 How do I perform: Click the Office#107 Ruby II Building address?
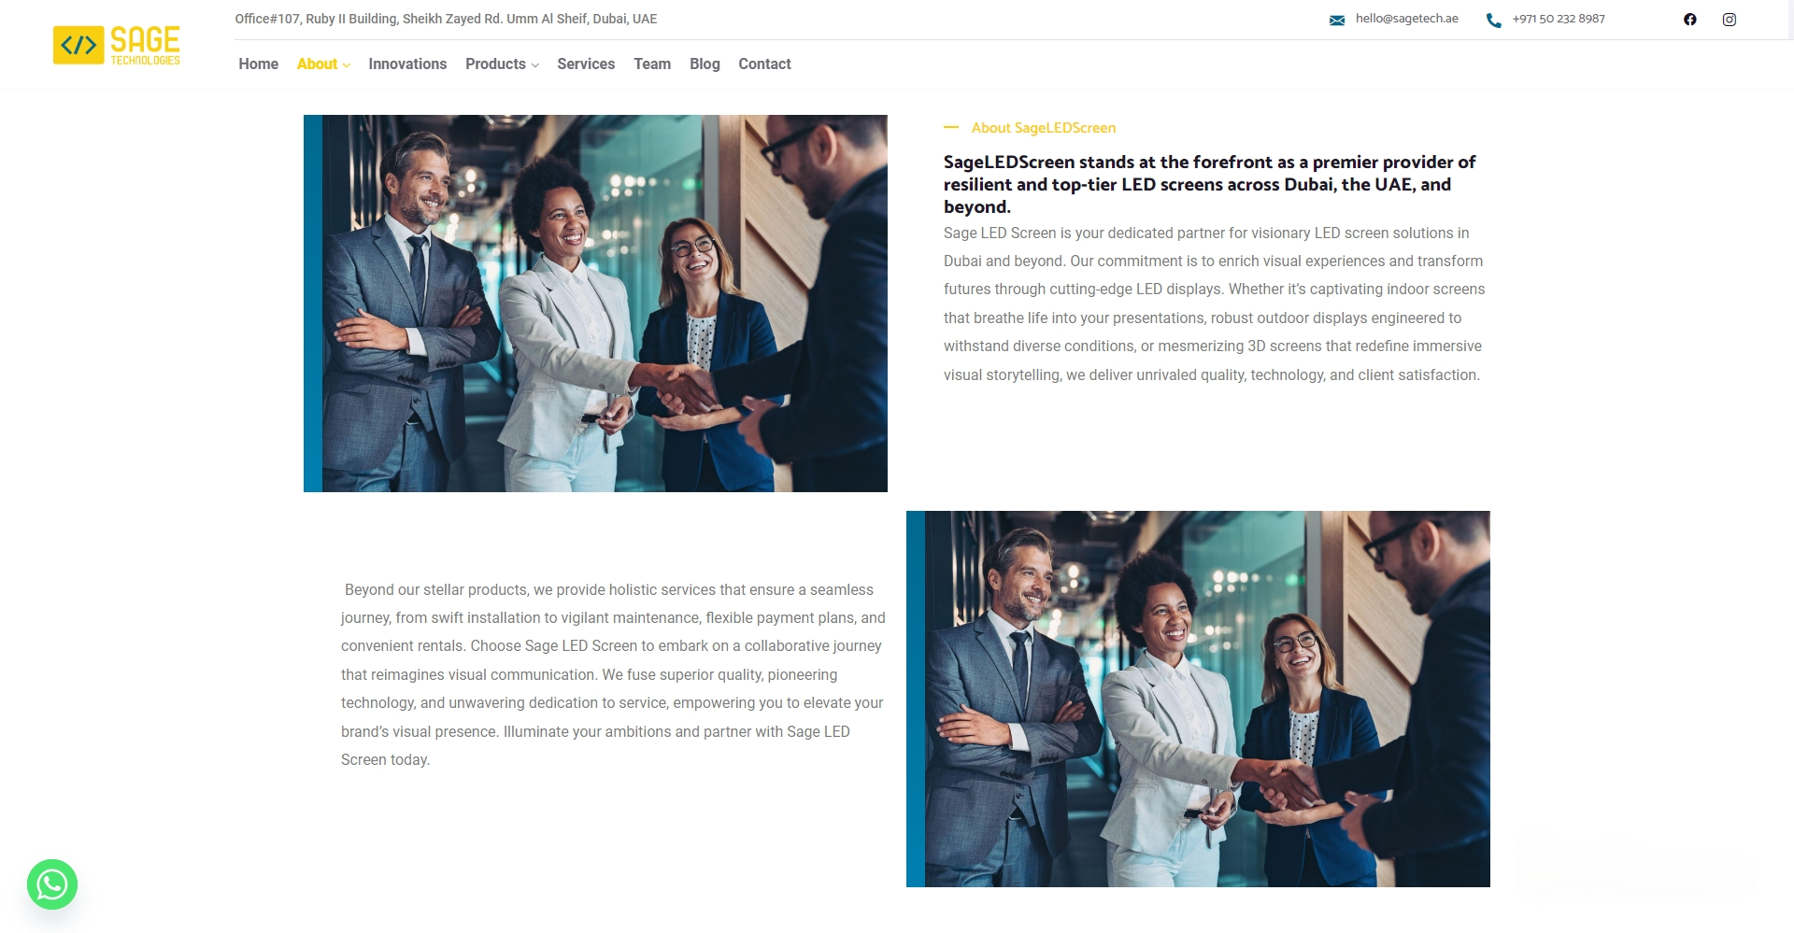446,19
